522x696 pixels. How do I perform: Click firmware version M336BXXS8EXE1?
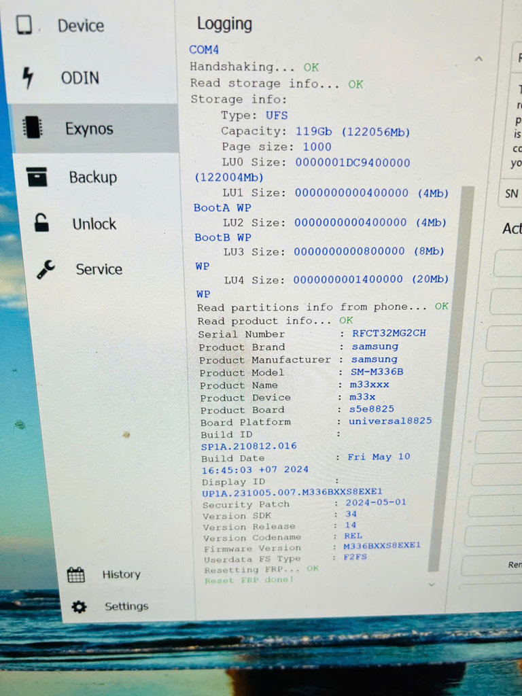coord(382,546)
